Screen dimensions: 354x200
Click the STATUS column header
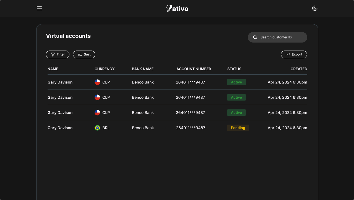pyautogui.click(x=234, y=69)
